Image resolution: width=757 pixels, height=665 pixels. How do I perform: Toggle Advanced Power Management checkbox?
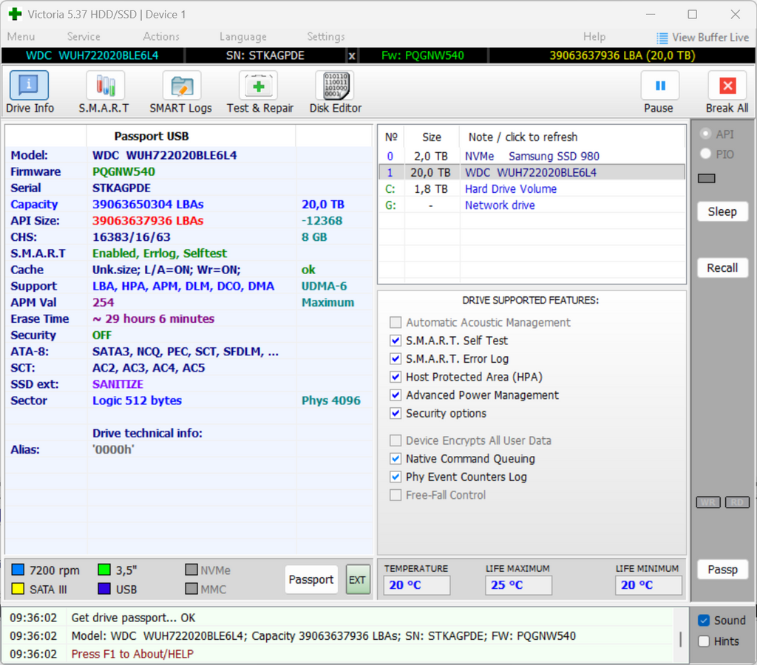[x=396, y=395]
